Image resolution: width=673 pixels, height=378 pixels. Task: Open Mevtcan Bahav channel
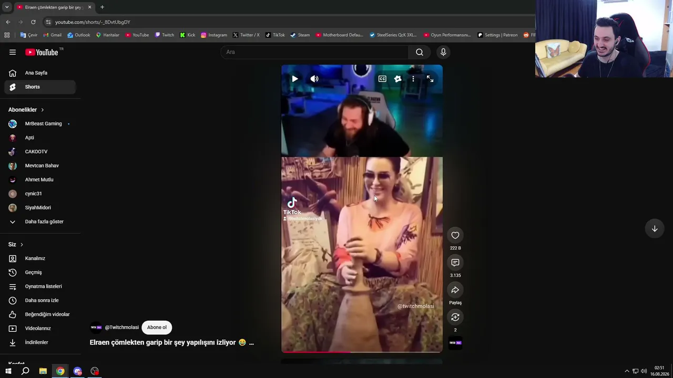(x=40, y=165)
